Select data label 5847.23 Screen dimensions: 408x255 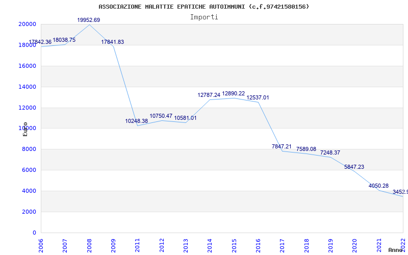coord(354,167)
